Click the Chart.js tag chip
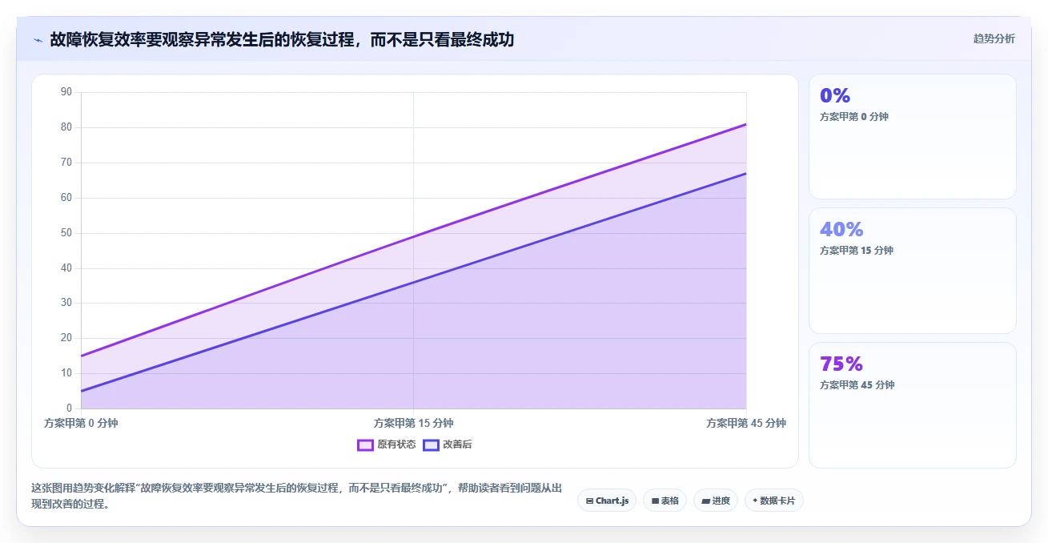This screenshot has height=543, width=1048. click(608, 501)
